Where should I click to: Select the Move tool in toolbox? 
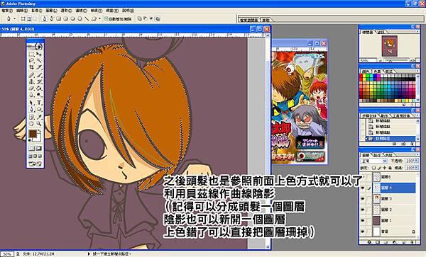click(39, 55)
